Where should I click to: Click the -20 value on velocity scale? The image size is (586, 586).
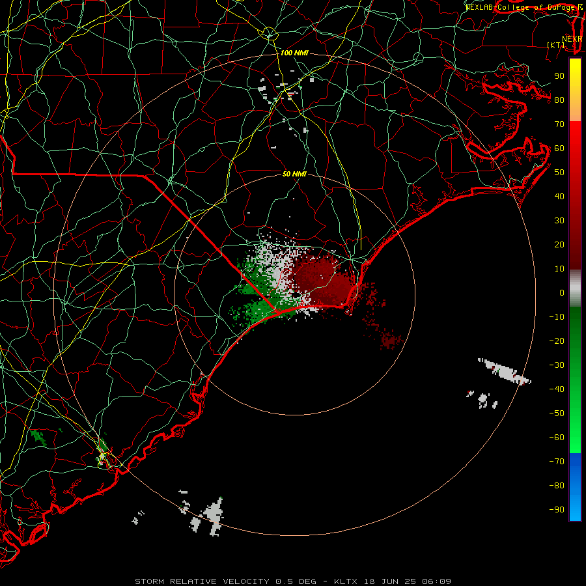557,341
